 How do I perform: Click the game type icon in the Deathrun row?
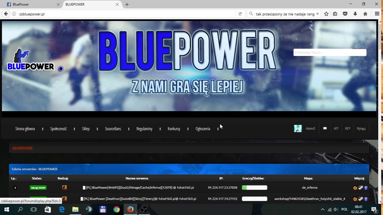(64, 199)
